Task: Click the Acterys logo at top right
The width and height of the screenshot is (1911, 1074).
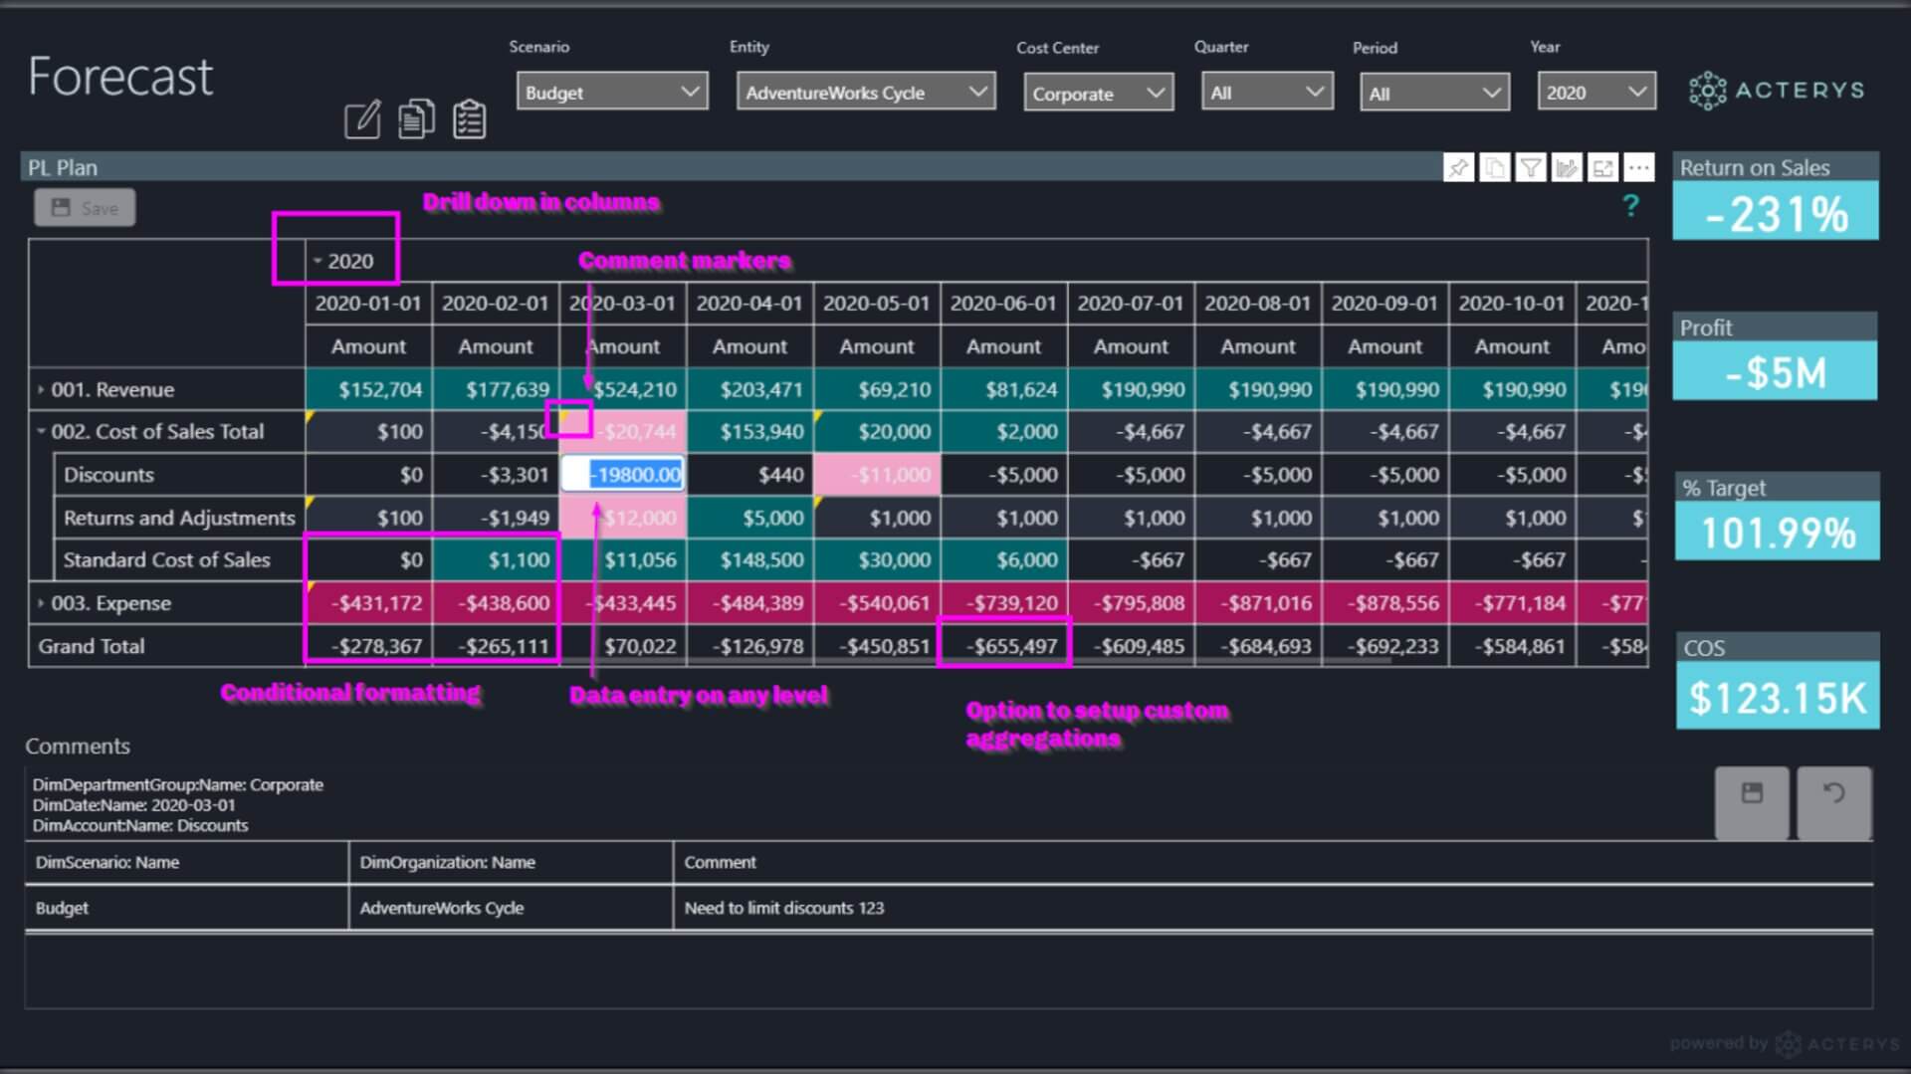Action: [x=1777, y=91]
